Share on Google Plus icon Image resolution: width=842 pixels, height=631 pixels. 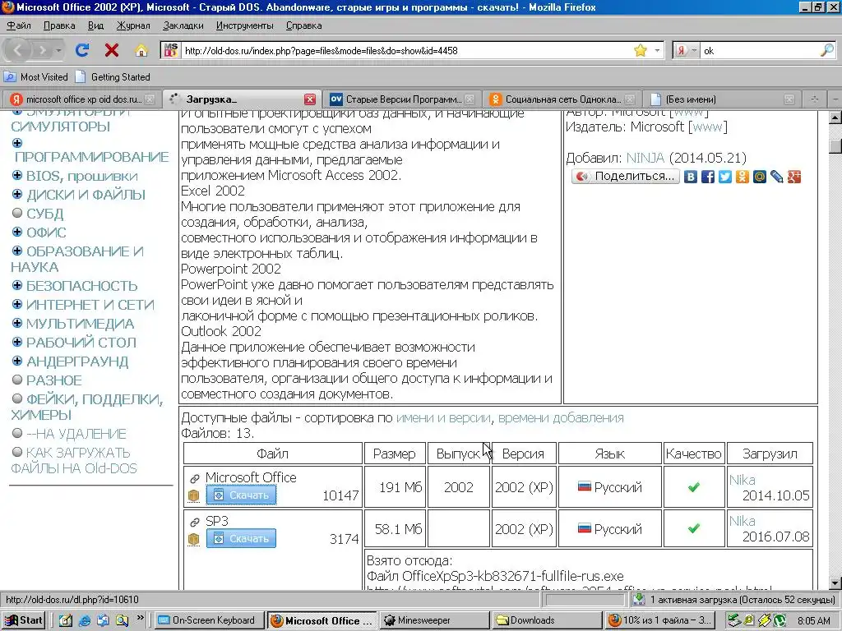point(794,177)
